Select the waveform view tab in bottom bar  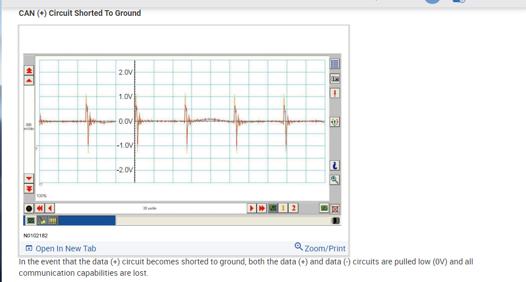[x=31, y=221]
